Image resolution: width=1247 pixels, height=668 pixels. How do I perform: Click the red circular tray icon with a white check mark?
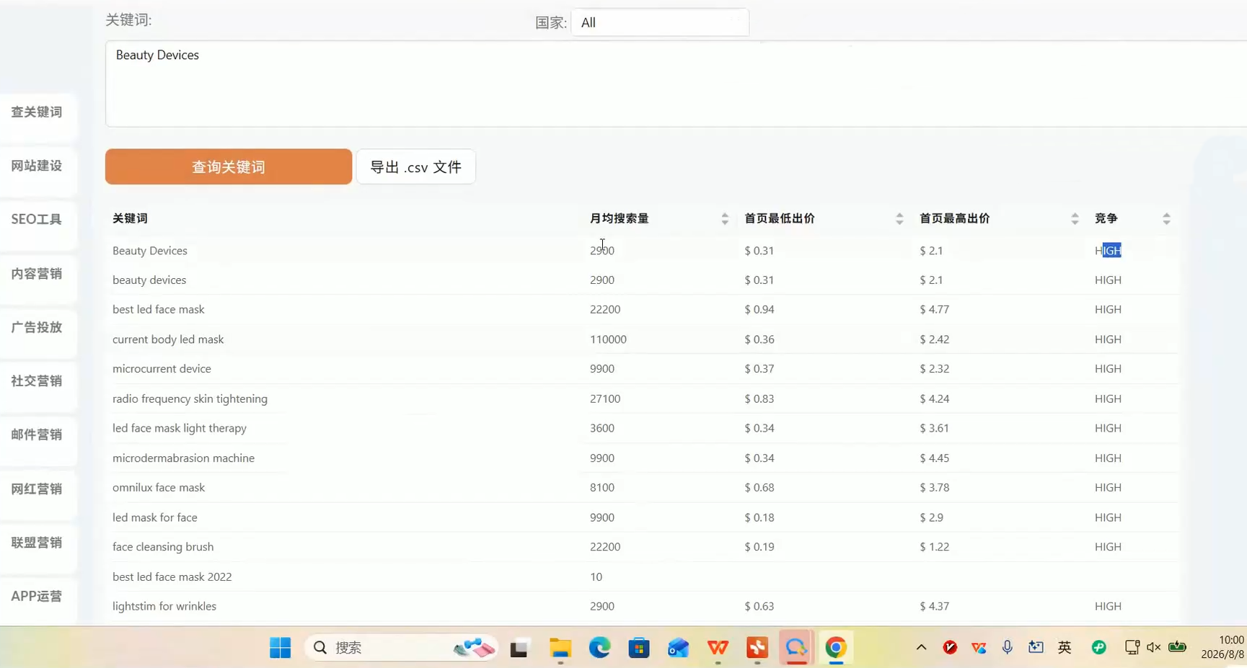click(950, 647)
